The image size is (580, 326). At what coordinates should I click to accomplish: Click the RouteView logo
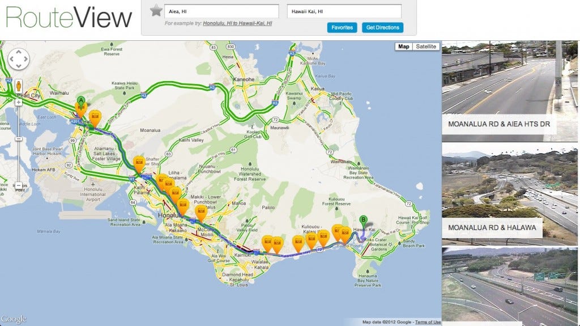point(69,18)
